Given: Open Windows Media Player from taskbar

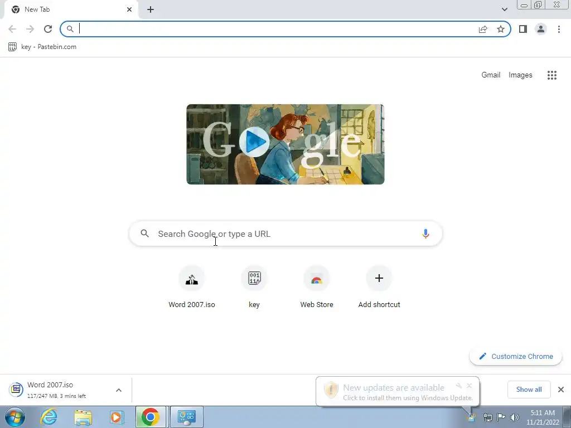Looking at the screenshot, I should coord(117,417).
